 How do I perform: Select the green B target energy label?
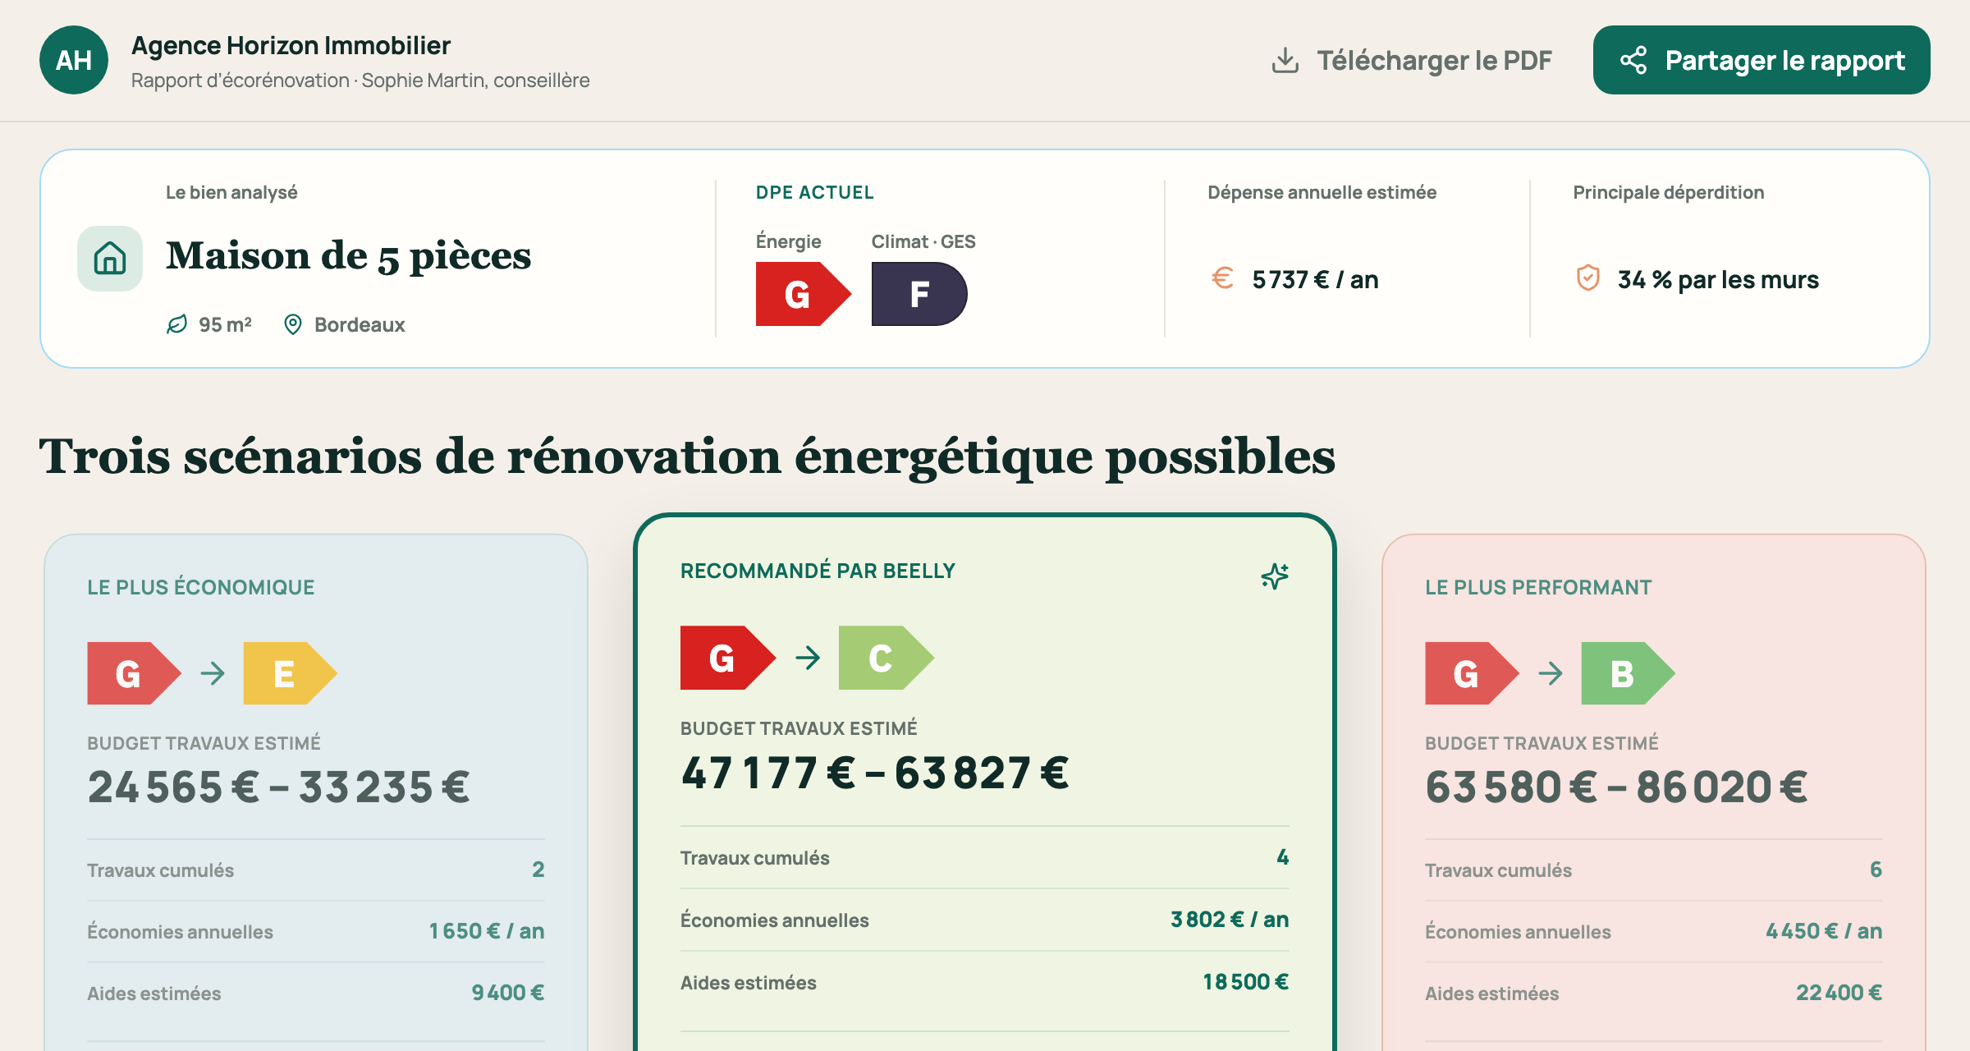1628,673
